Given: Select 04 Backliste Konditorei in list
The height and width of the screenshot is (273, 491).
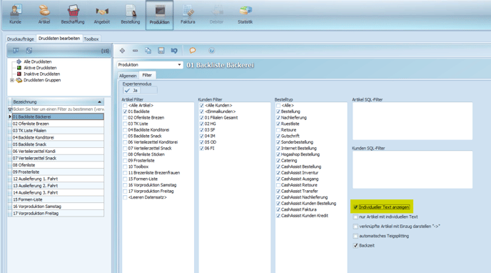Looking at the screenshot, I should (58, 138).
